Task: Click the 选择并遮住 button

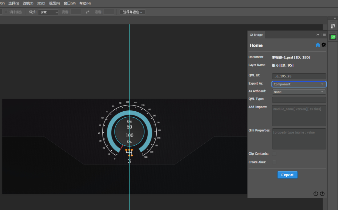Action: pos(132,12)
